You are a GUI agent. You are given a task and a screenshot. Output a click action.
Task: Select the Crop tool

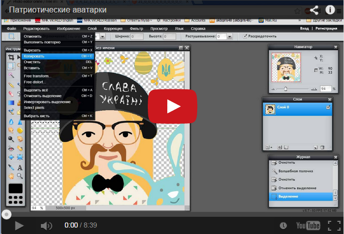(11, 57)
